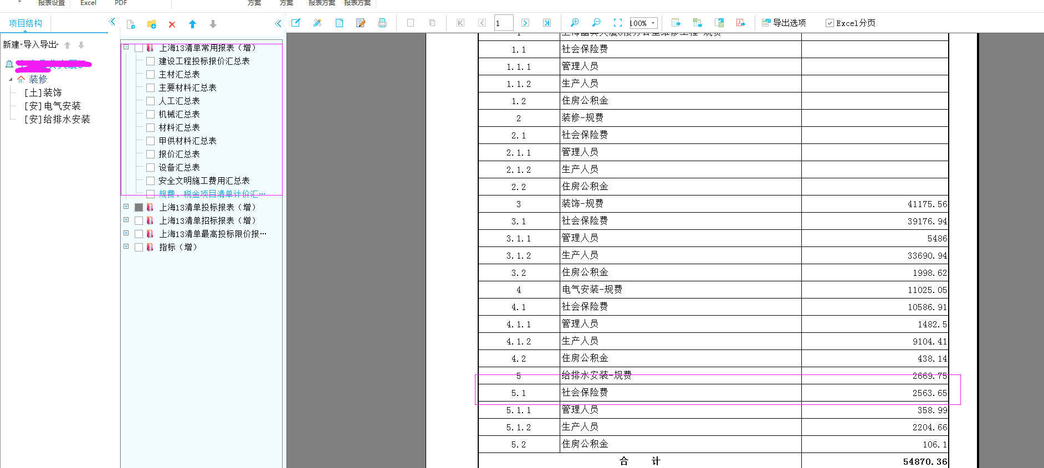Check the 安全文明施工费用汇总表 checkbox
Image resolution: width=1044 pixels, height=468 pixels.
tap(150, 181)
